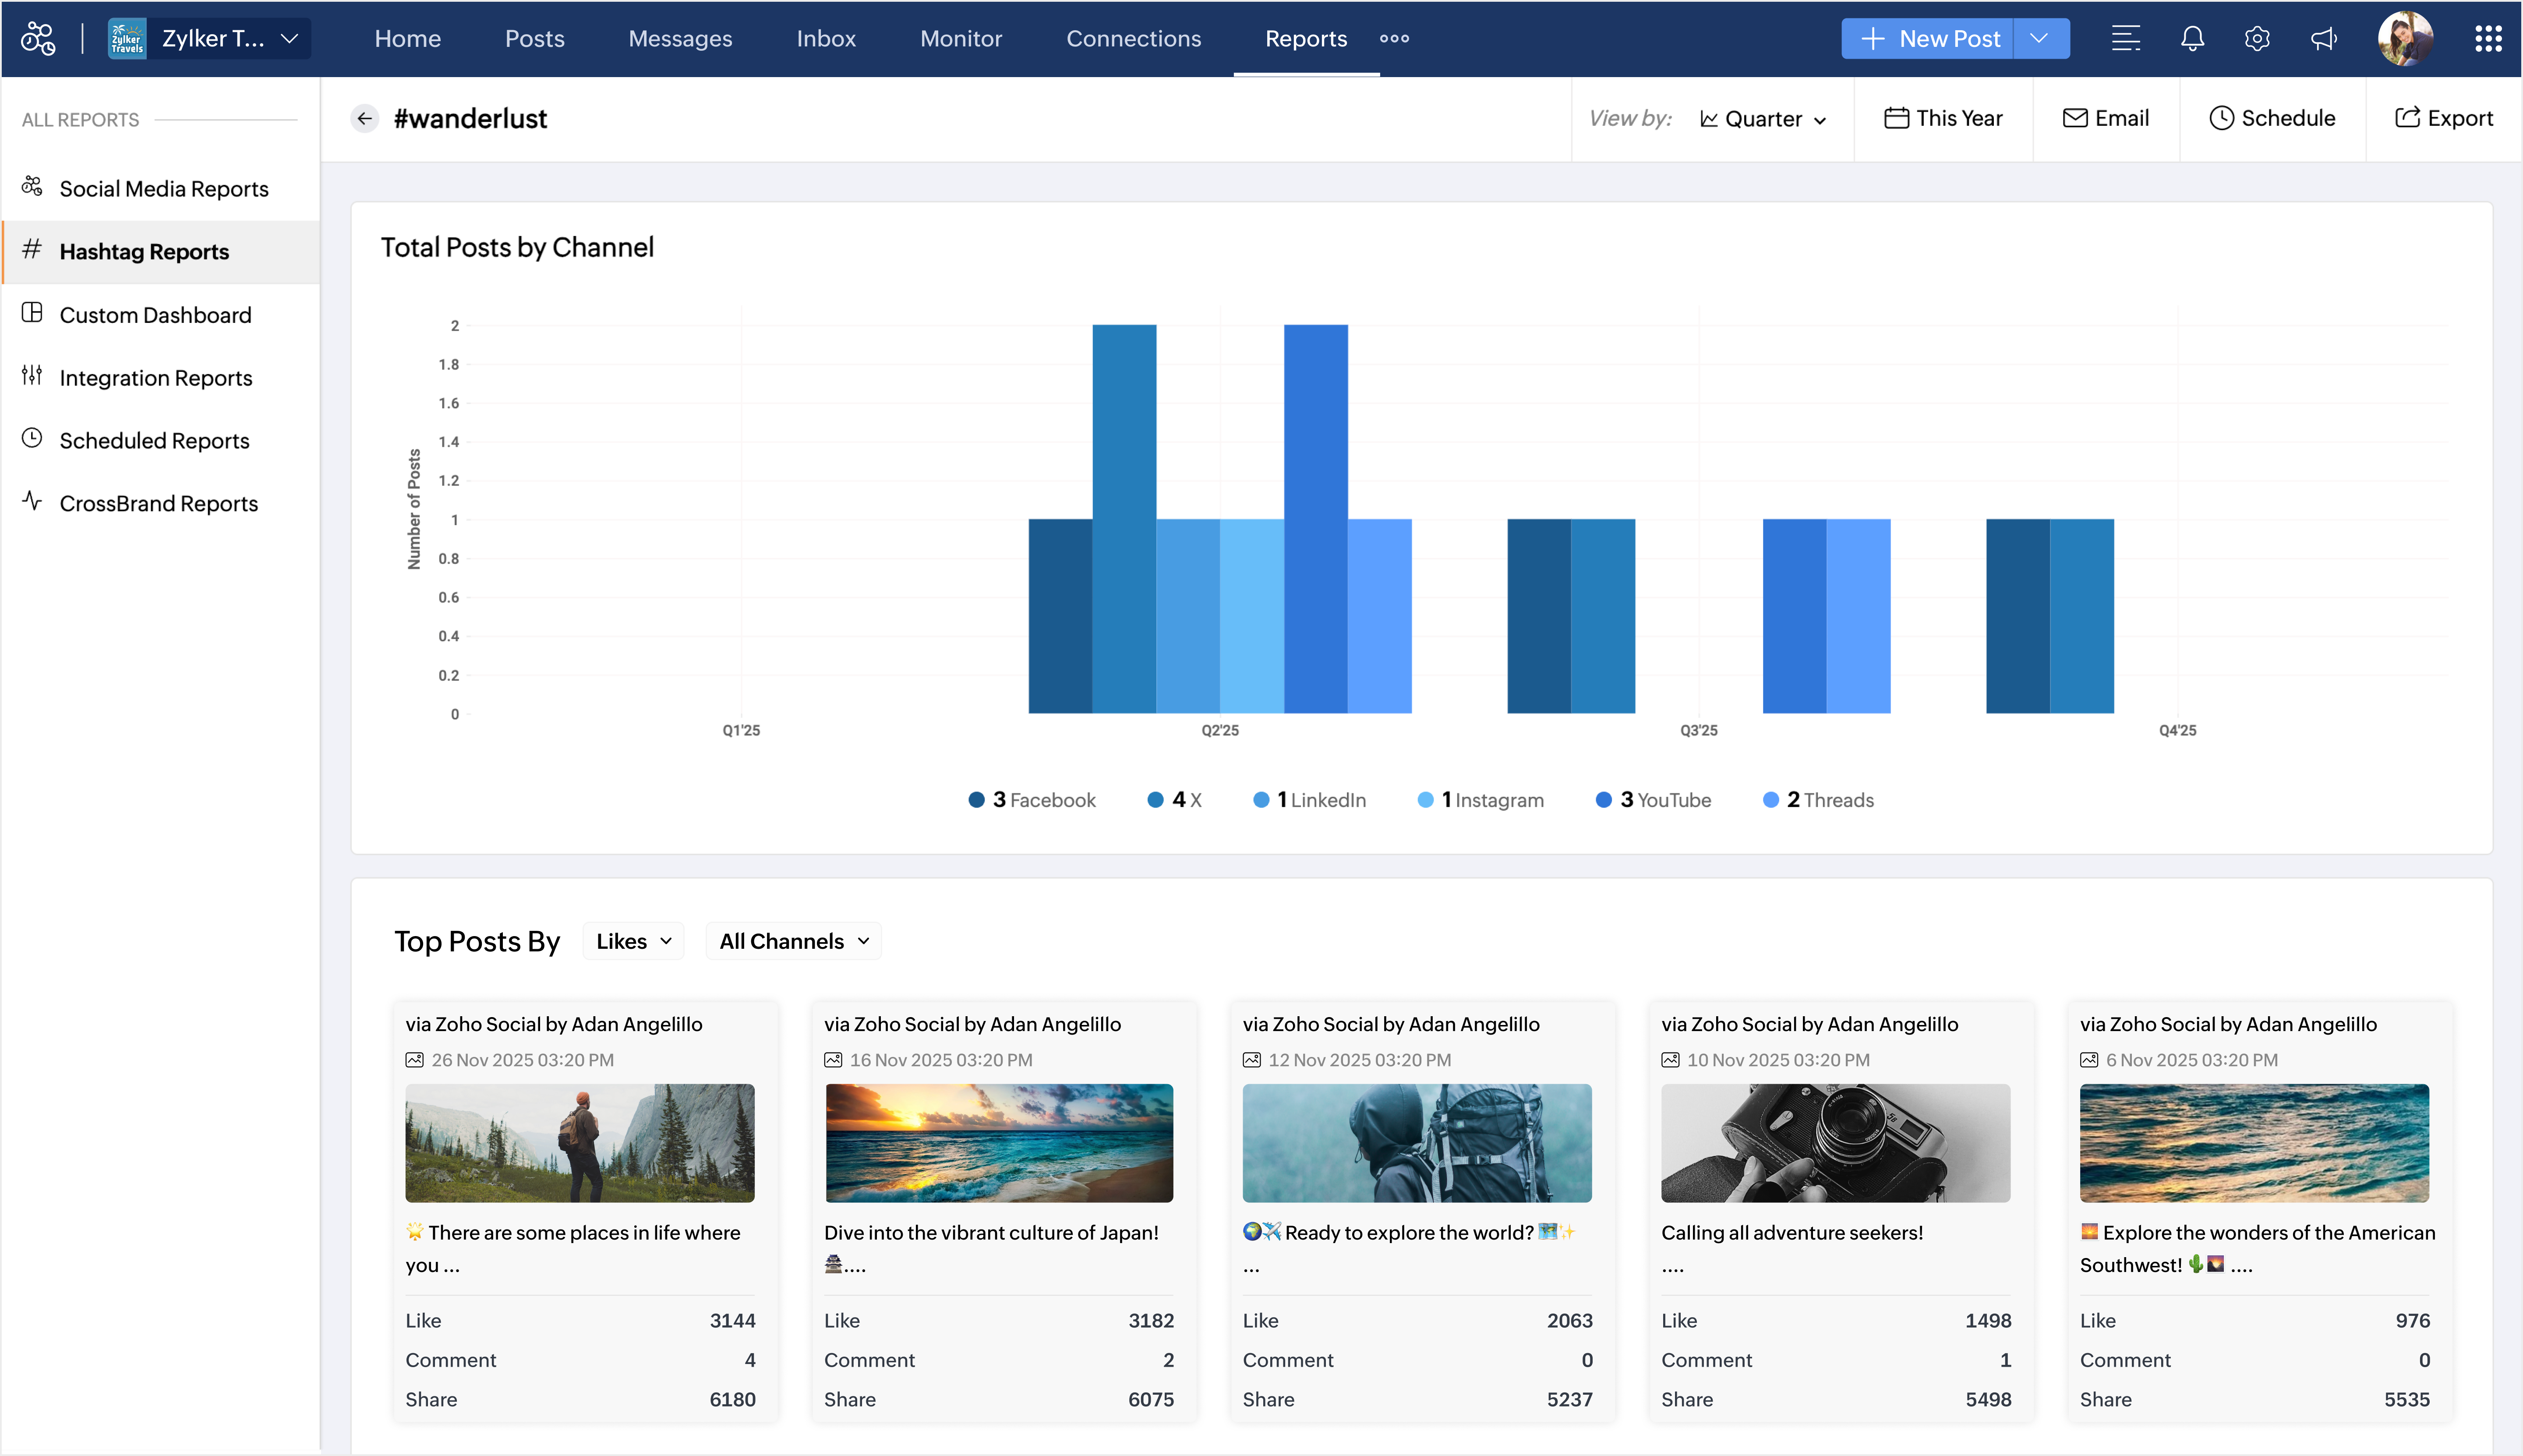Click the Zoho Social logo icon
The height and width of the screenshot is (1456, 2523).
click(x=38, y=39)
